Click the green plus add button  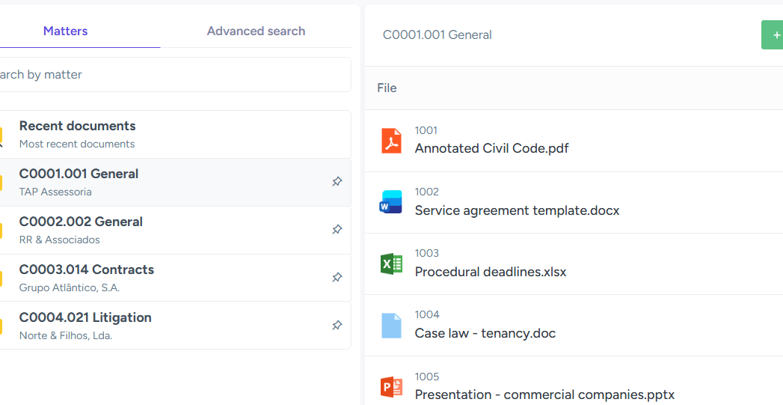(773, 35)
